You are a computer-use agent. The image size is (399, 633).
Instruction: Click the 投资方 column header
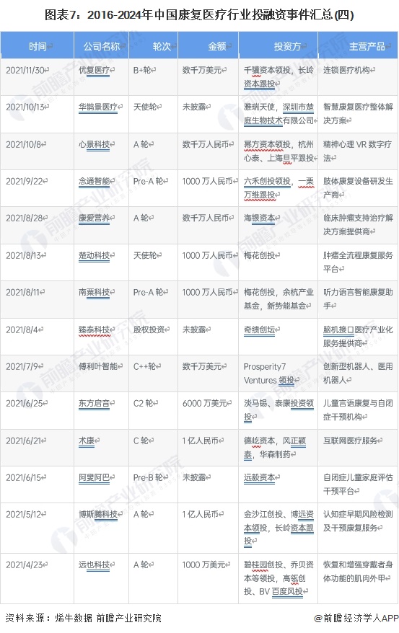point(279,46)
